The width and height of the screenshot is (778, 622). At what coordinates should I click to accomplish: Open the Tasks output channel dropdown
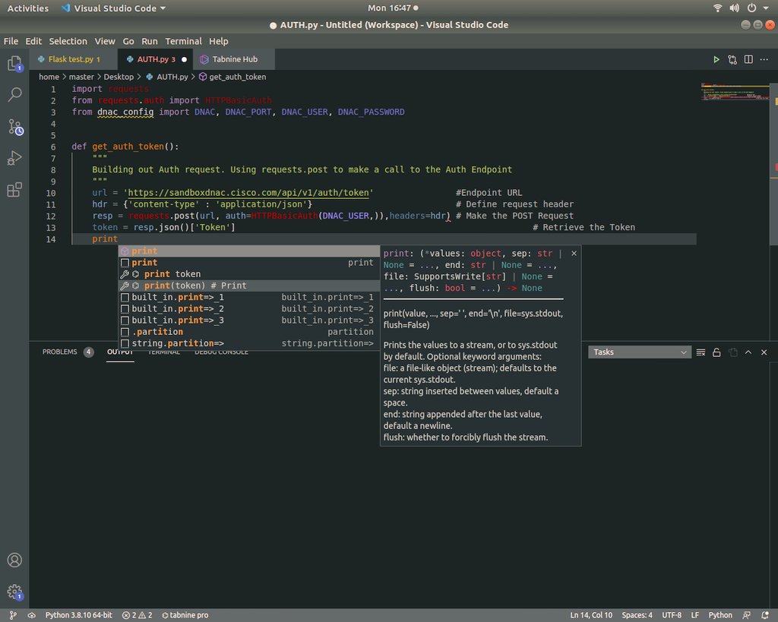638,352
